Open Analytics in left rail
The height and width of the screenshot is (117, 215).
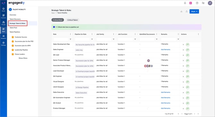click(4, 37)
